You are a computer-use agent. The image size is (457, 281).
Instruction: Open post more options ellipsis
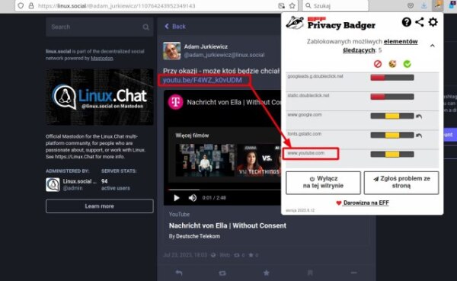pos(354,273)
